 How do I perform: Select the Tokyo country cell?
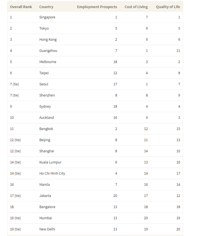point(44,28)
